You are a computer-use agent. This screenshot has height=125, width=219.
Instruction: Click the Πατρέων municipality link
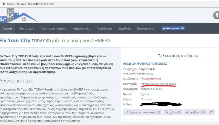[146, 99]
